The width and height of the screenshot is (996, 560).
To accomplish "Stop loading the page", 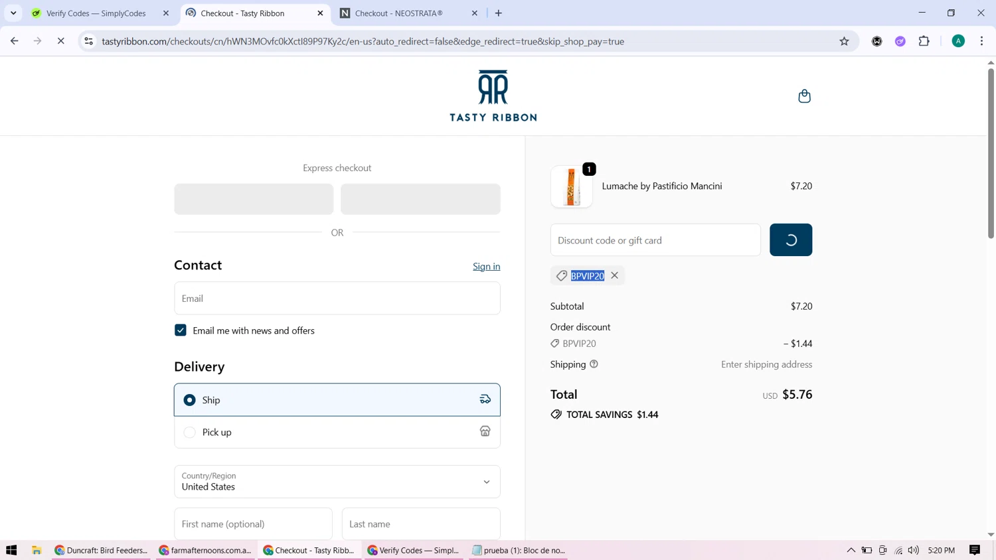I will [60, 41].
